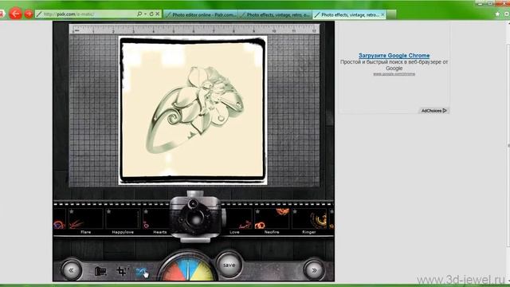Favorite the Hearts overlay with its star

coord(146,211)
